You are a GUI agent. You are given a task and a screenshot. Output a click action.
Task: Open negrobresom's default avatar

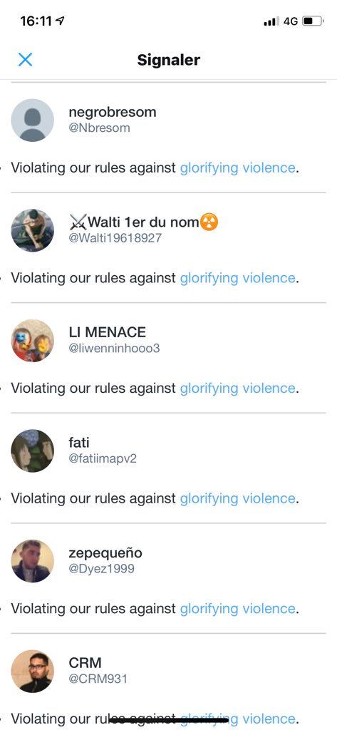33,120
